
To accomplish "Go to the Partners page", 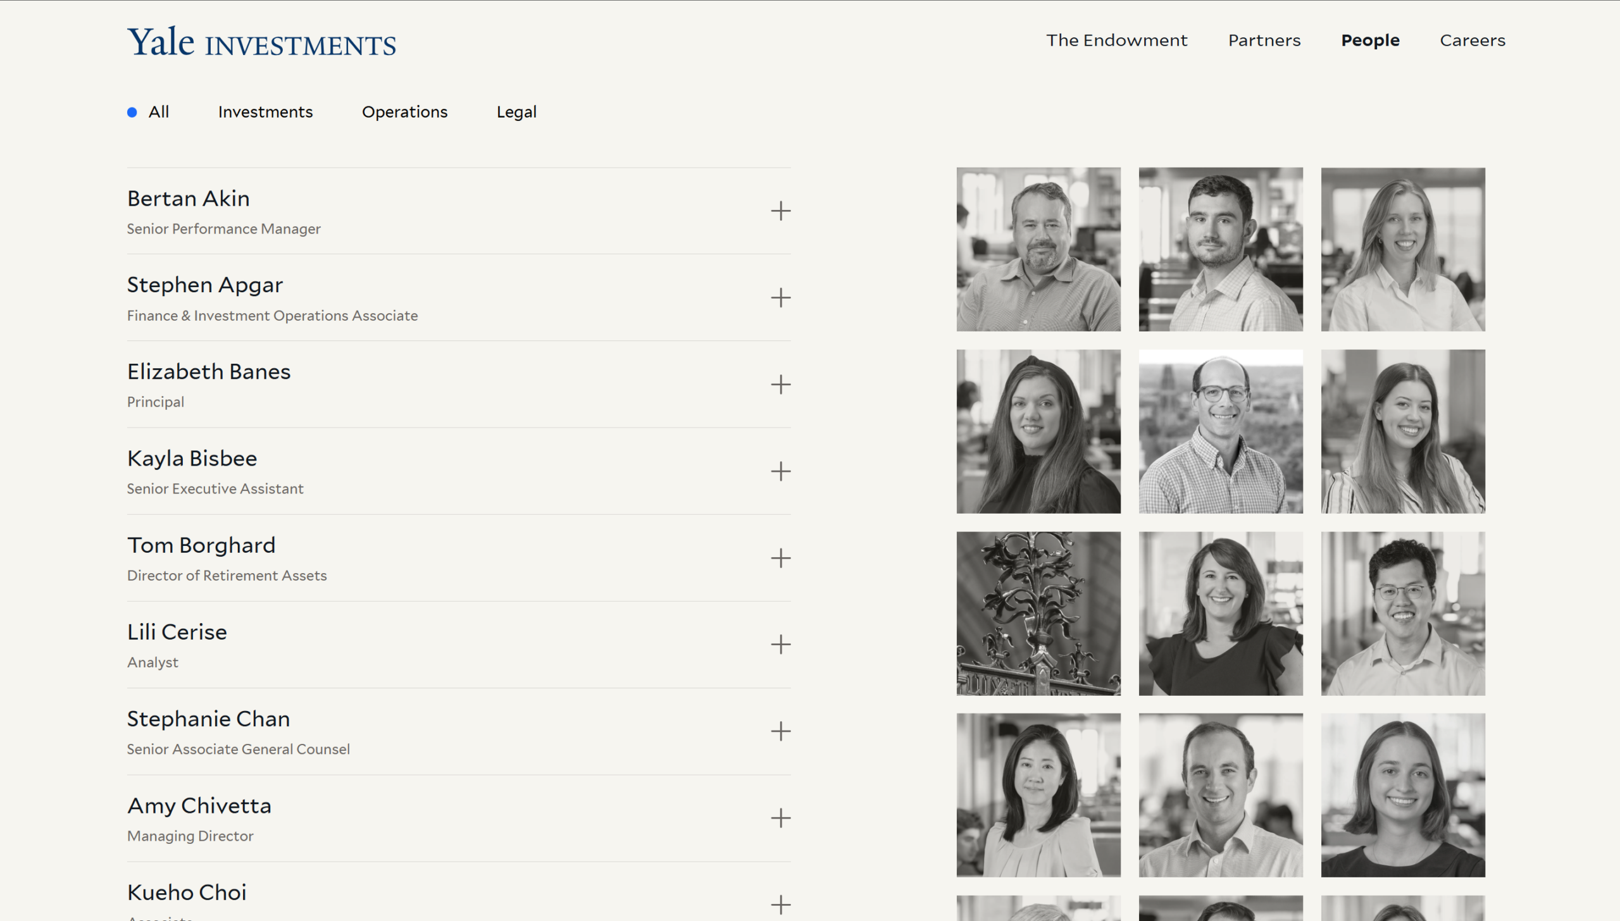I will pyautogui.click(x=1264, y=40).
